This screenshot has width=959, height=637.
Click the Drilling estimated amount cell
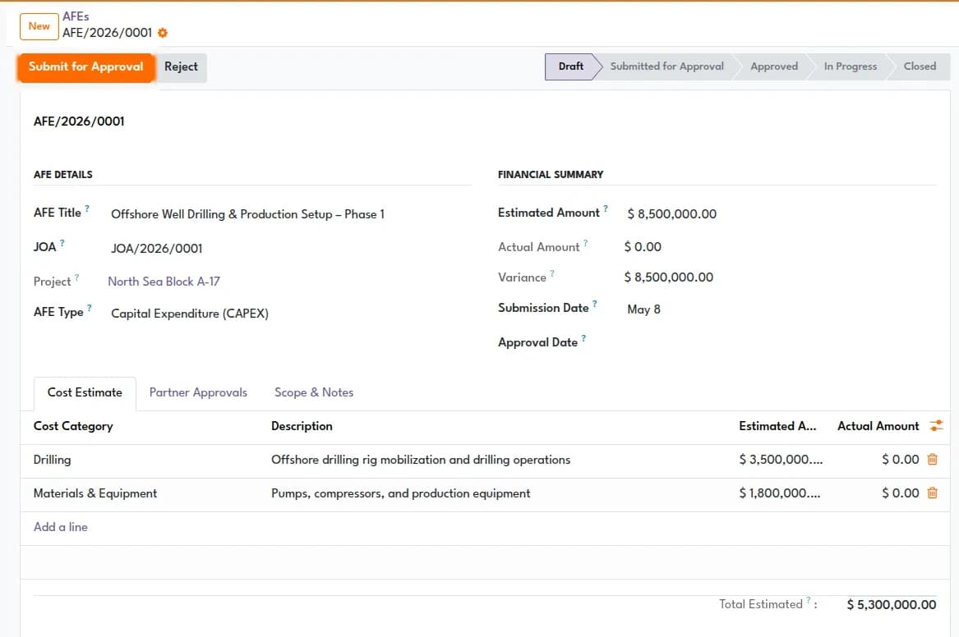pos(781,460)
